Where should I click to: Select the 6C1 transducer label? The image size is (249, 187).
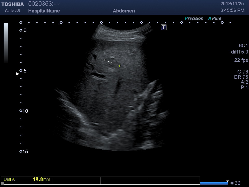click(x=243, y=46)
